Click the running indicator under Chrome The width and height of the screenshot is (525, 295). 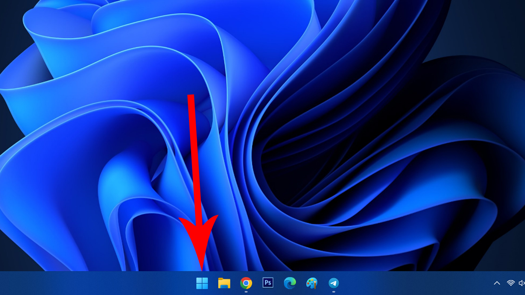pyautogui.click(x=246, y=292)
